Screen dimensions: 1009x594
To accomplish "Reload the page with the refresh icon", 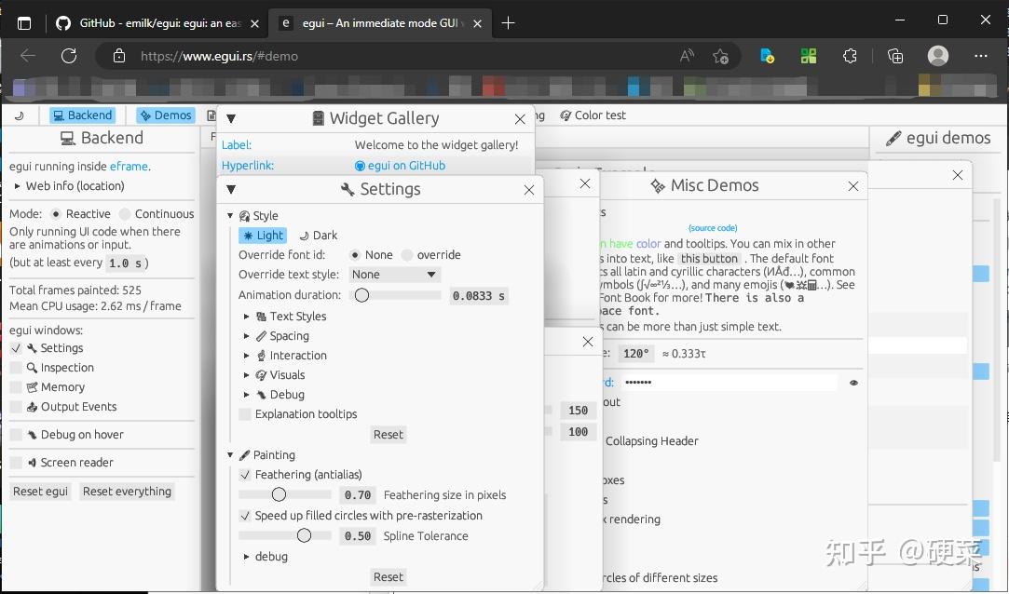I will point(69,56).
